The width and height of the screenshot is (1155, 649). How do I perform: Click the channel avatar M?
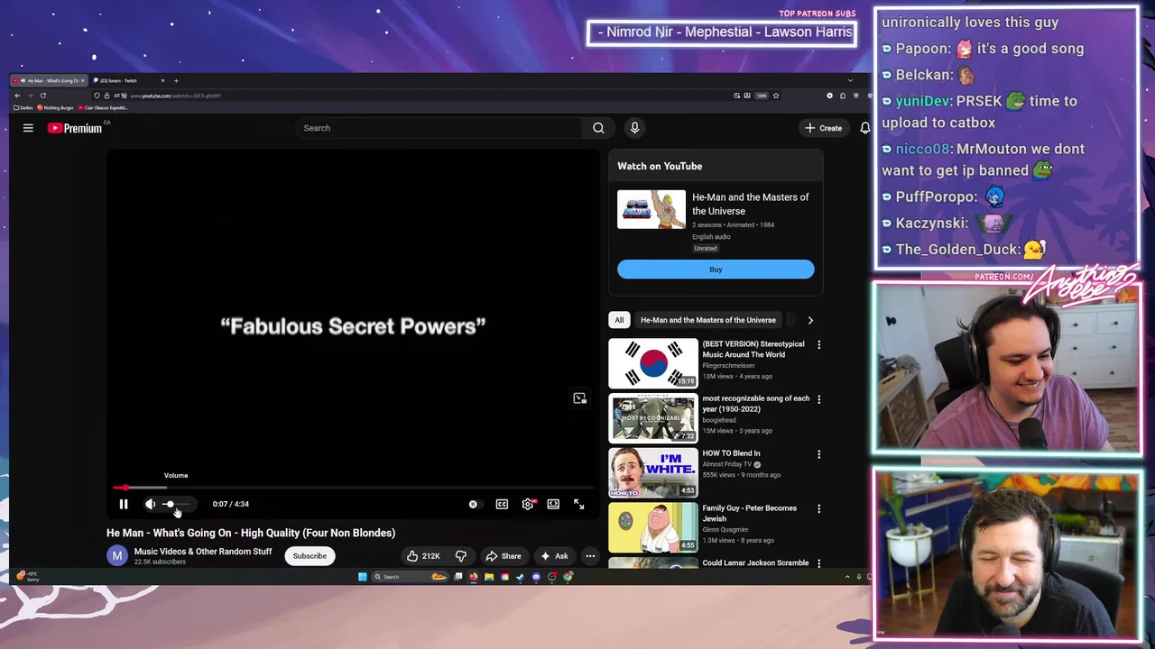(x=117, y=556)
